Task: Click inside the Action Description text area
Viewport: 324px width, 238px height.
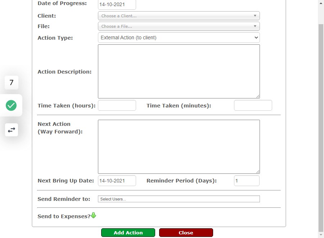Action: point(179,71)
